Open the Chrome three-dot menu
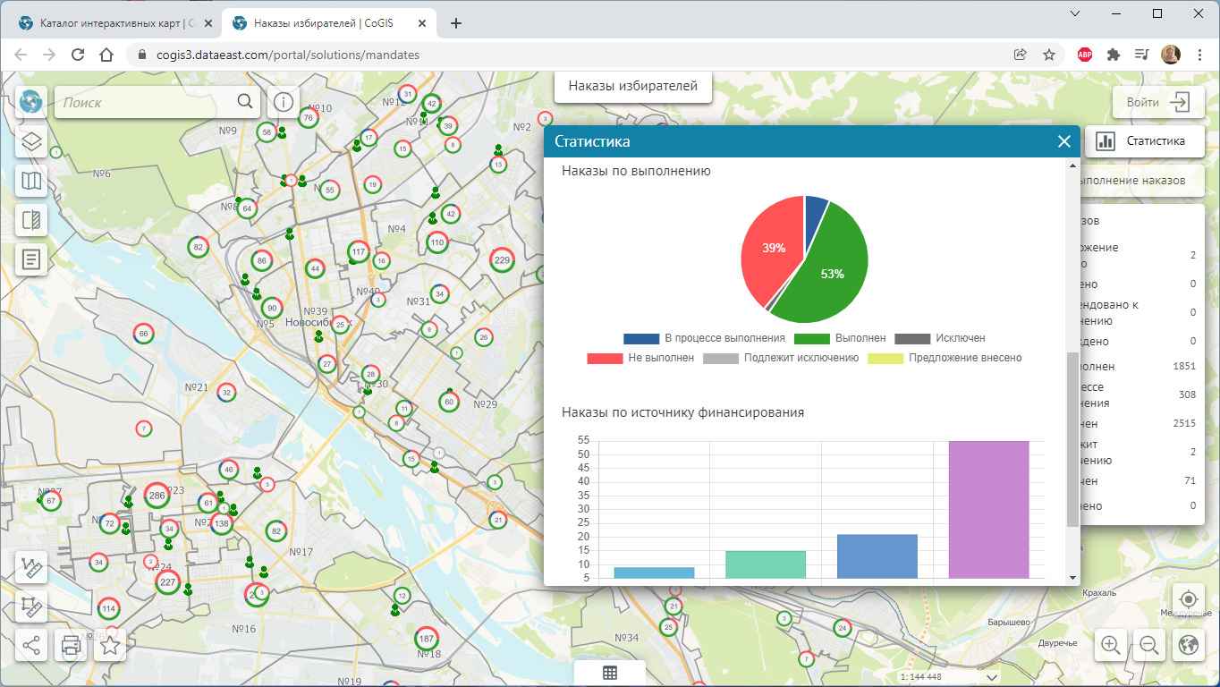This screenshot has height=687, width=1220. pyautogui.click(x=1199, y=55)
